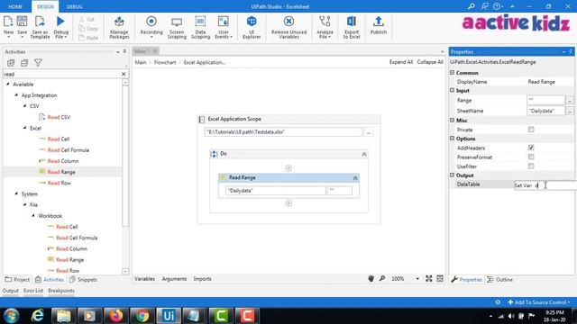Collapse the Do sequence

pyautogui.click(x=364, y=154)
